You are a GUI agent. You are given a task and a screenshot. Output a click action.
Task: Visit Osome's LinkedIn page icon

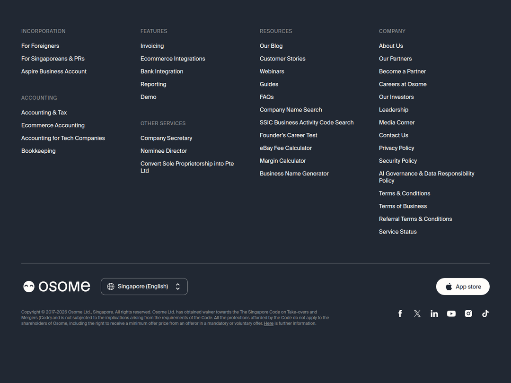coord(434,313)
